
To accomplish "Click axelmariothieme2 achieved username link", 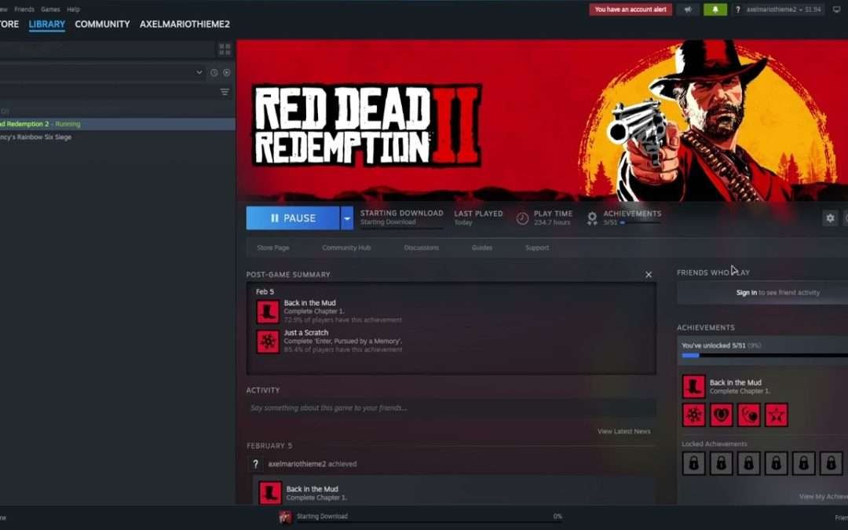I will pos(297,464).
